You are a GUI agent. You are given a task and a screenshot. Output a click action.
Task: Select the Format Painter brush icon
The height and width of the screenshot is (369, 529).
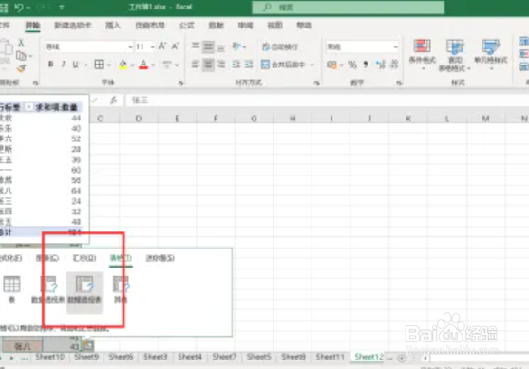pos(21,68)
